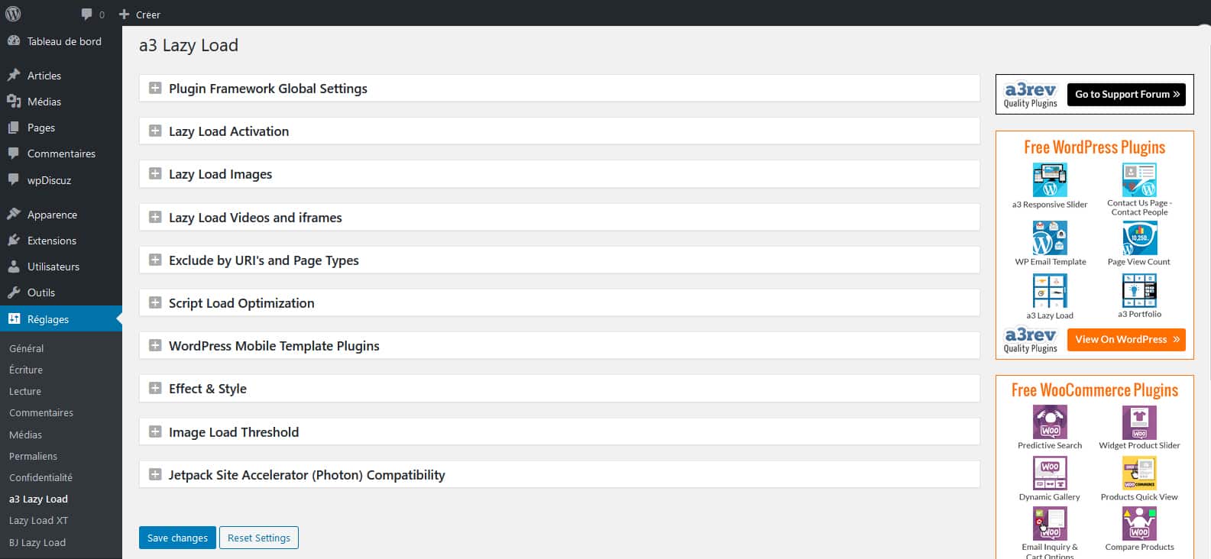Image resolution: width=1211 pixels, height=559 pixels.
Task: Open the Page View Count plugin icon
Action: click(x=1139, y=238)
